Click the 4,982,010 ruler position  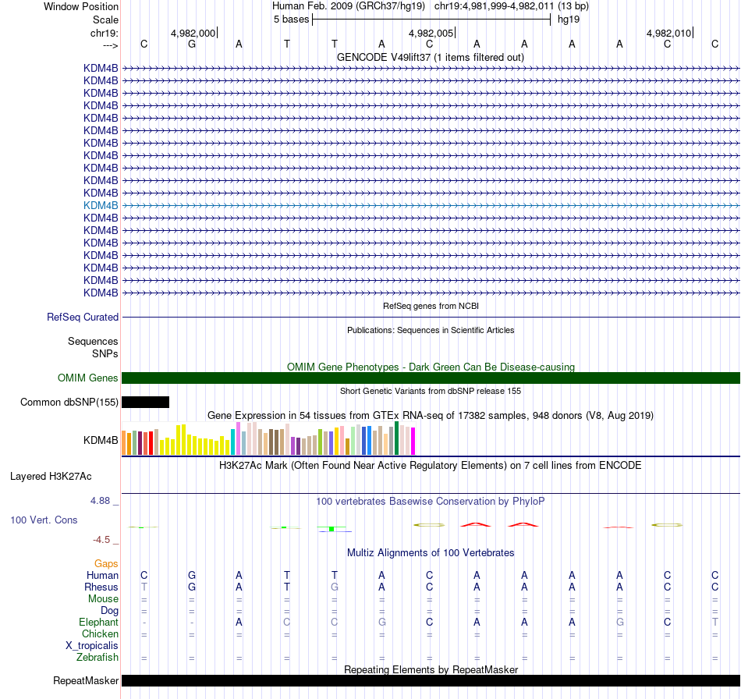pyautogui.click(x=668, y=33)
